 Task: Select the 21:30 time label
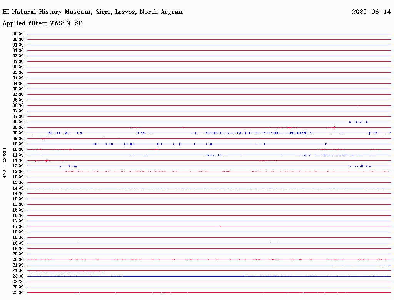click(x=18, y=271)
